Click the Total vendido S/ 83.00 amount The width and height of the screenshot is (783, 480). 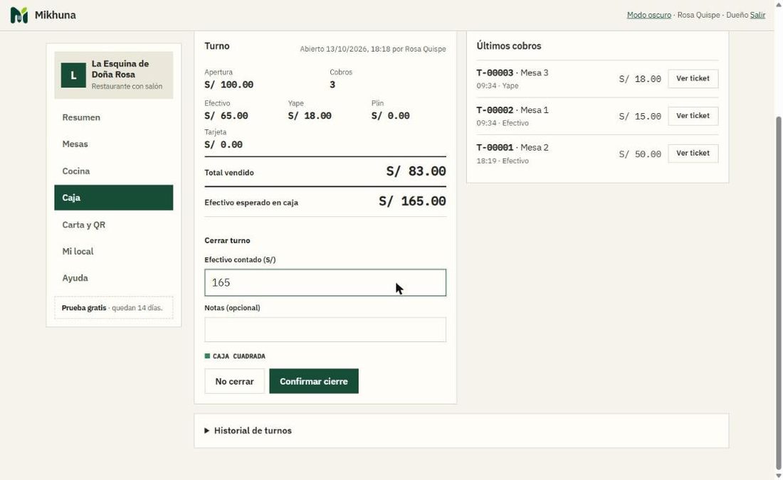point(416,171)
